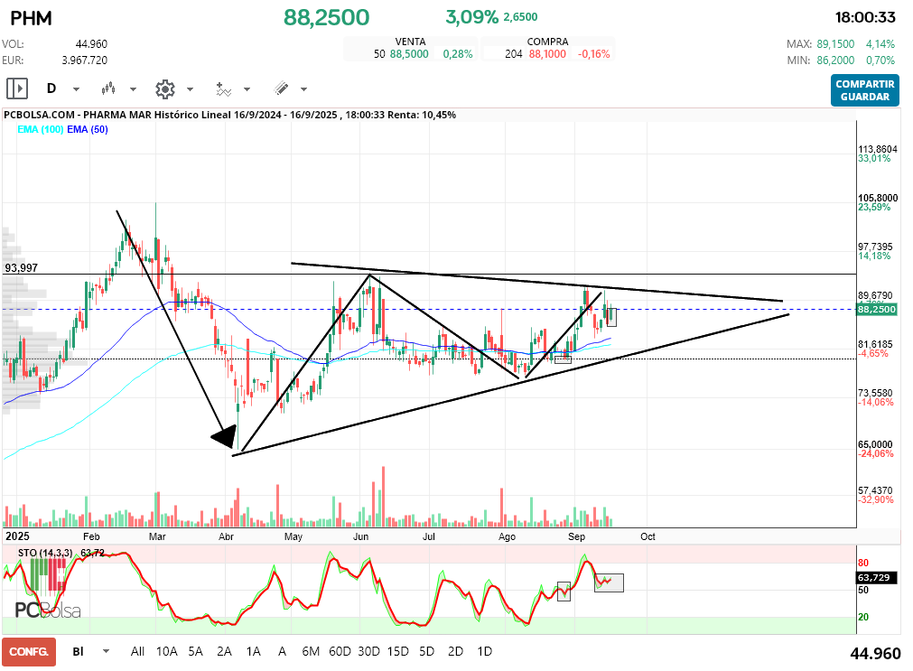Click the 105,8000 price axis label
The height and width of the screenshot is (671, 913).
pyautogui.click(x=878, y=198)
